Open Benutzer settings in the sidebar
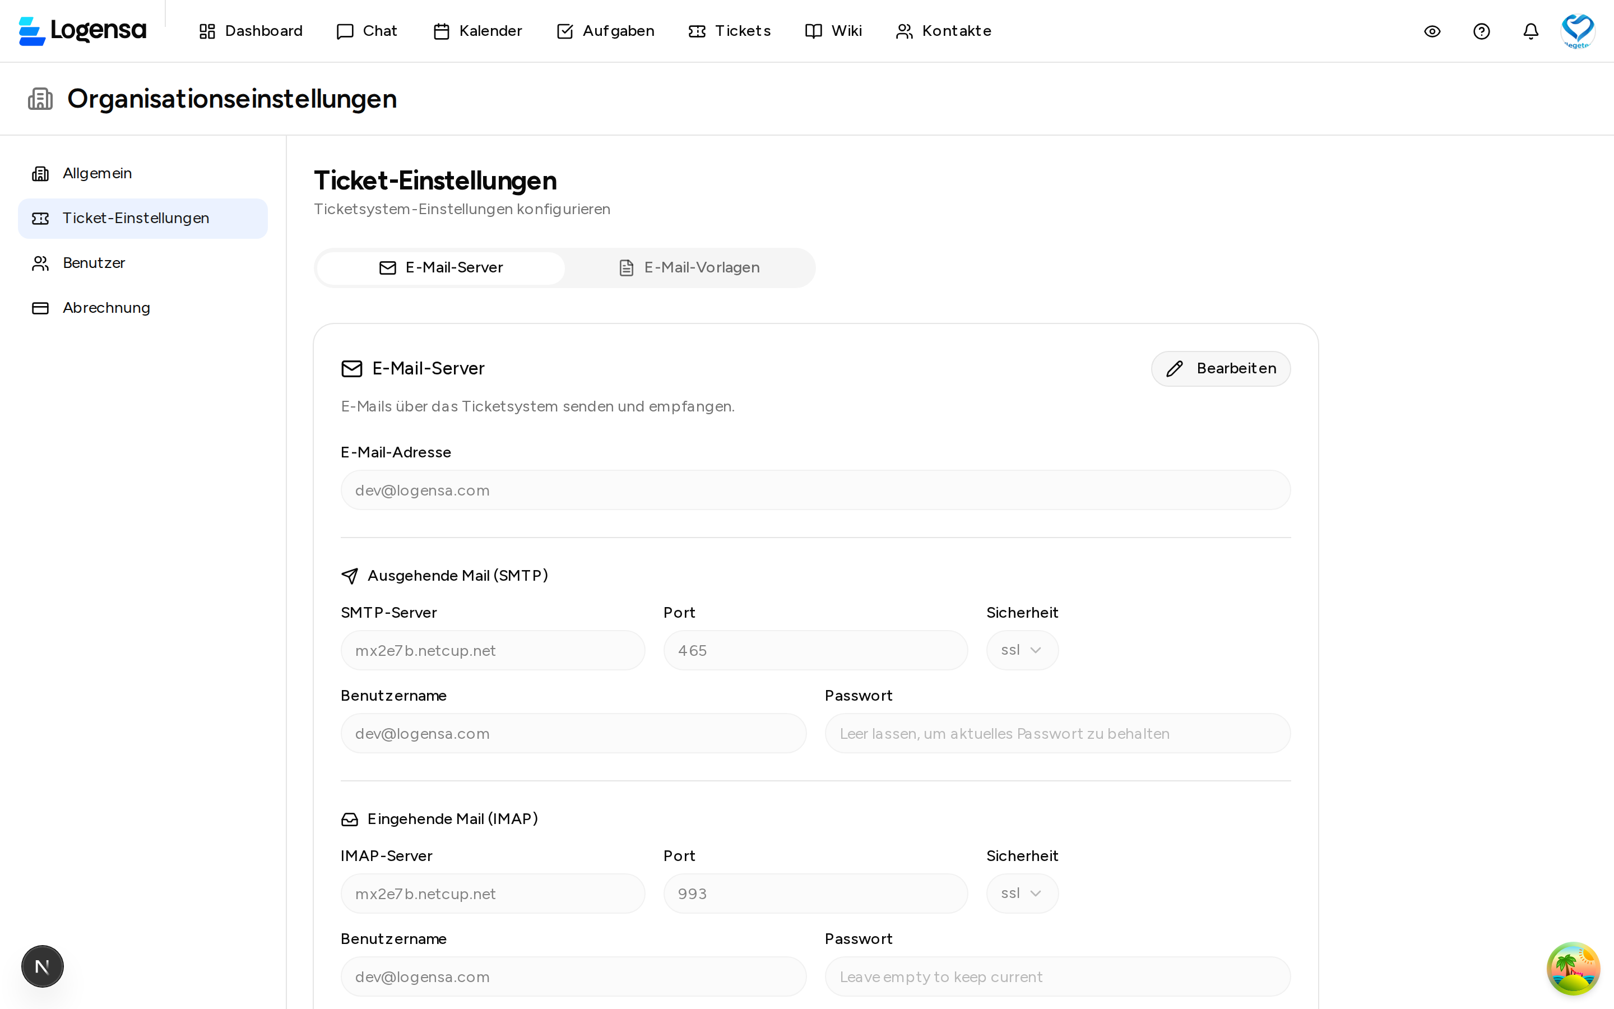1614x1009 pixels. coord(94,263)
